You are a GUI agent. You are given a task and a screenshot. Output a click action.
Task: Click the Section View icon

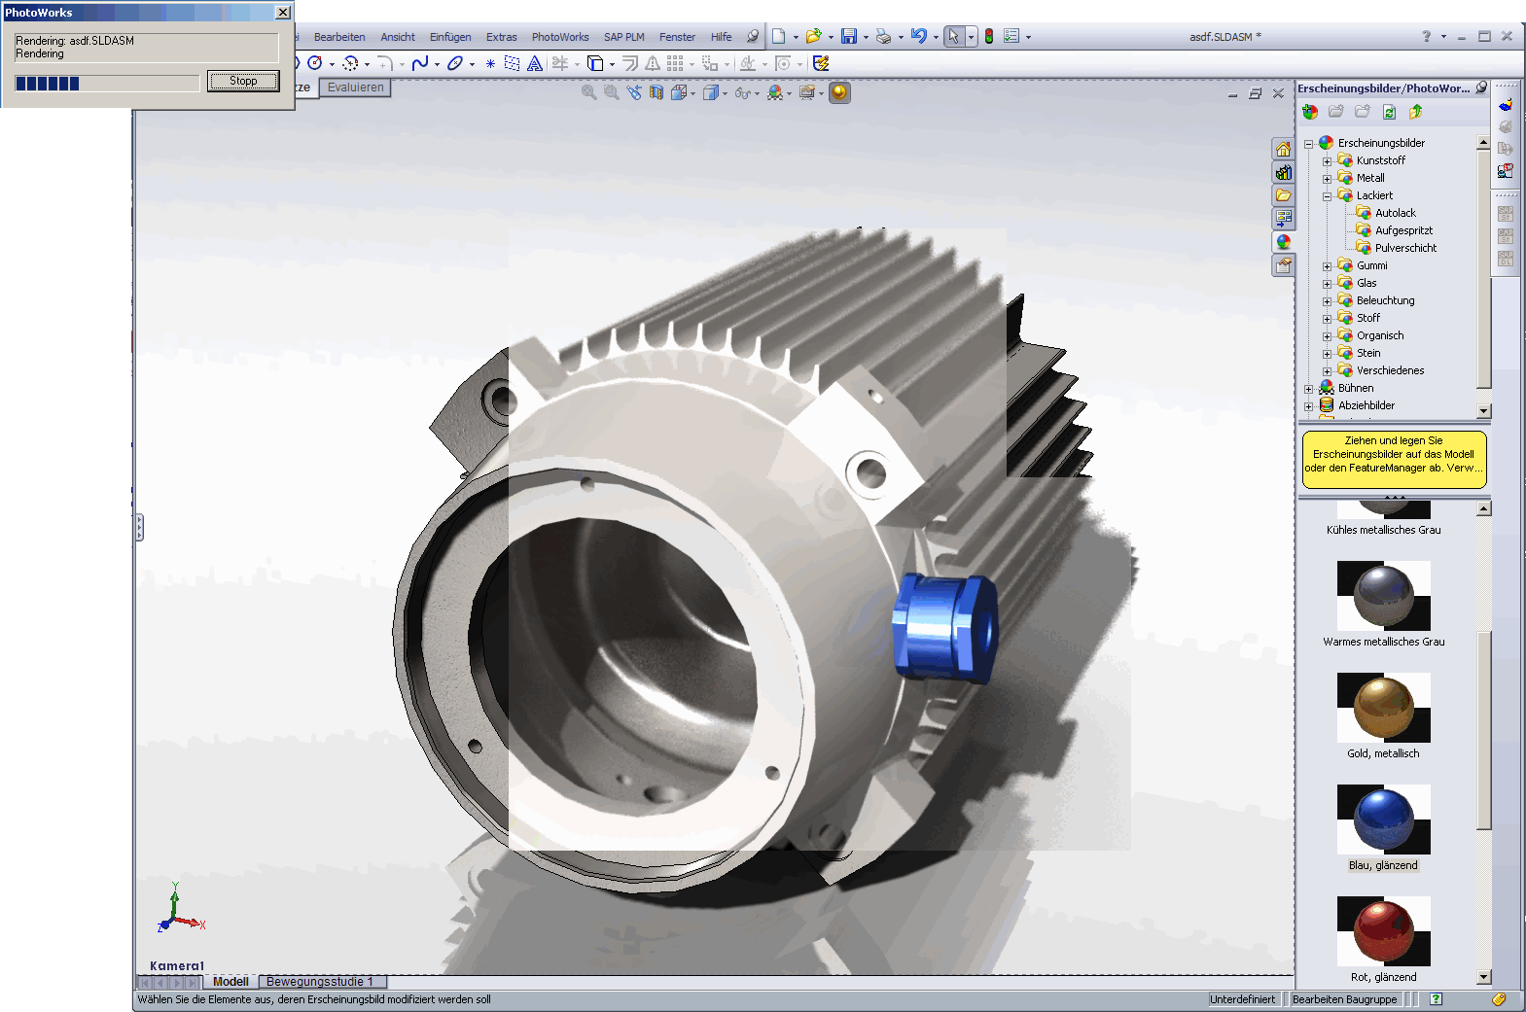pyautogui.click(x=657, y=92)
